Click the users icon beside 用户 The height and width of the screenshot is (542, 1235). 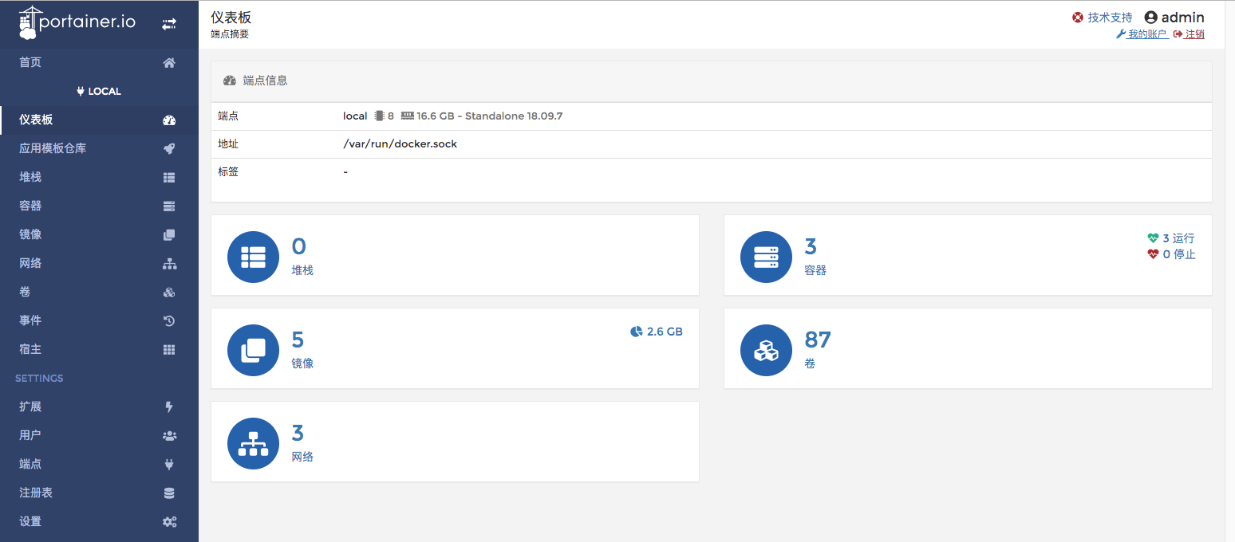point(168,436)
